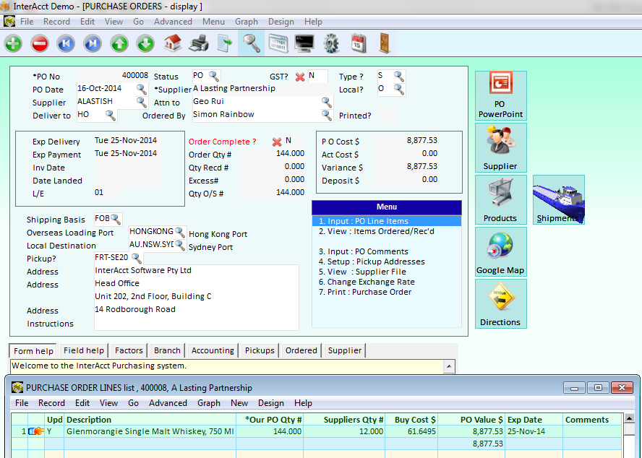The height and width of the screenshot is (458, 642).
Task: Switch to the Accounting tab
Action: pos(213,350)
